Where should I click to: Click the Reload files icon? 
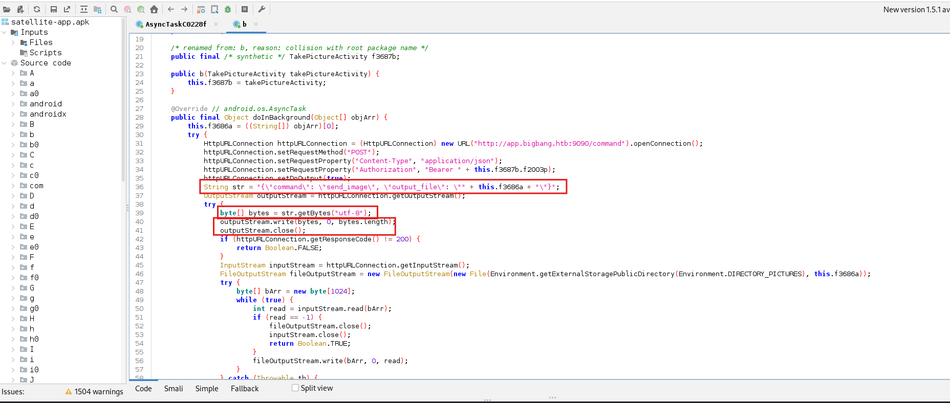(x=37, y=9)
